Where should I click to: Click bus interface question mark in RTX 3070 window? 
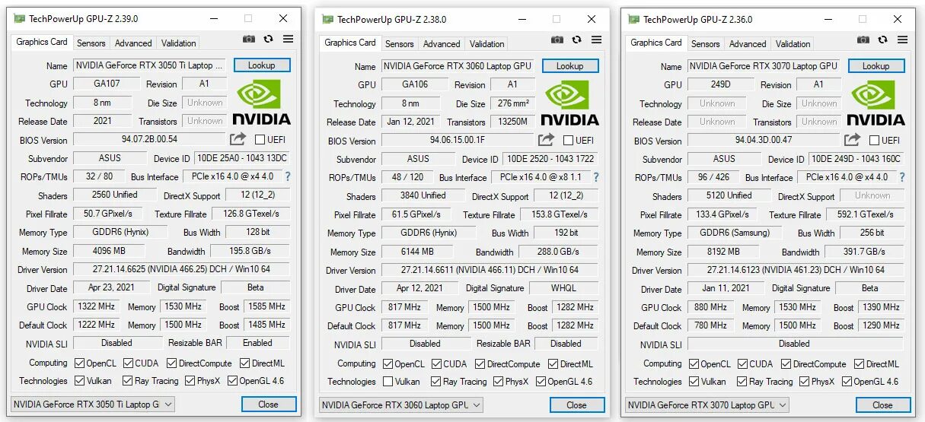pyautogui.click(x=902, y=177)
